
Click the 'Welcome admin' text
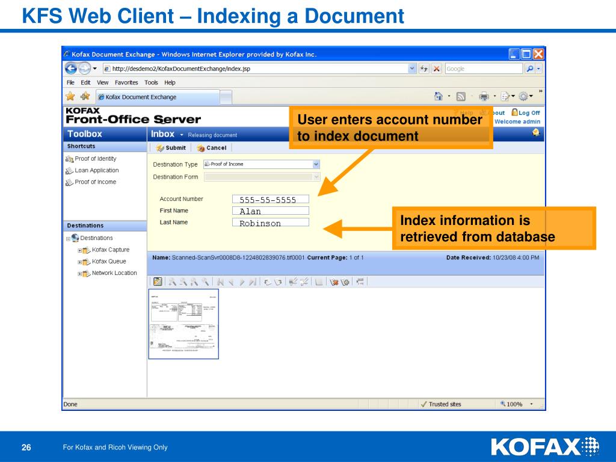point(517,122)
